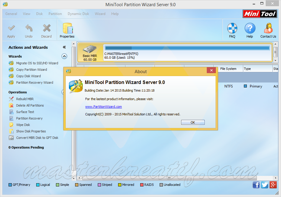Image resolution: width=281 pixels, height=197 pixels.
Task: Click the Mirrored legend swatch
Action: point(120,185)
